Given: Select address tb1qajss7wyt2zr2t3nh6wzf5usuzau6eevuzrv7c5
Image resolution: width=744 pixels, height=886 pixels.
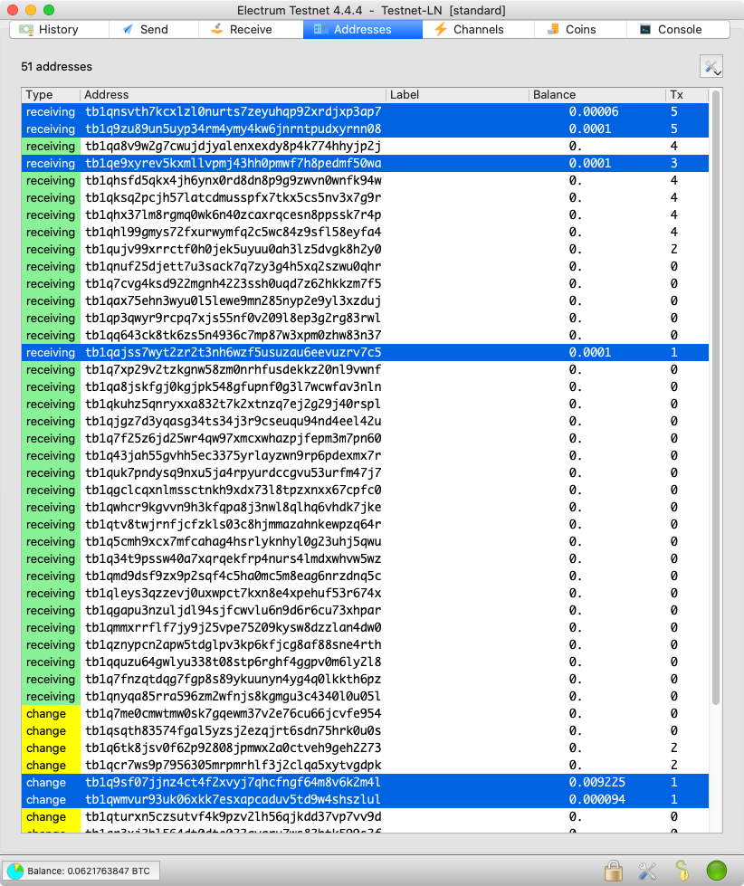Looking at the screenshot, I should [x=365, y=353].
